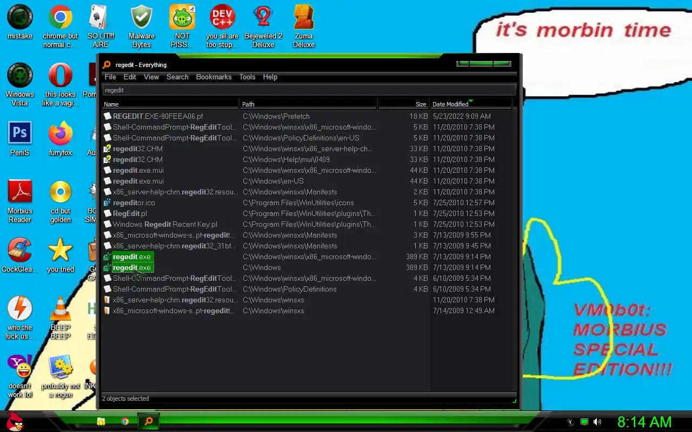Open Malware Bytes desktop shortcut
The image size is (692, 432).
tap(142, 25)
